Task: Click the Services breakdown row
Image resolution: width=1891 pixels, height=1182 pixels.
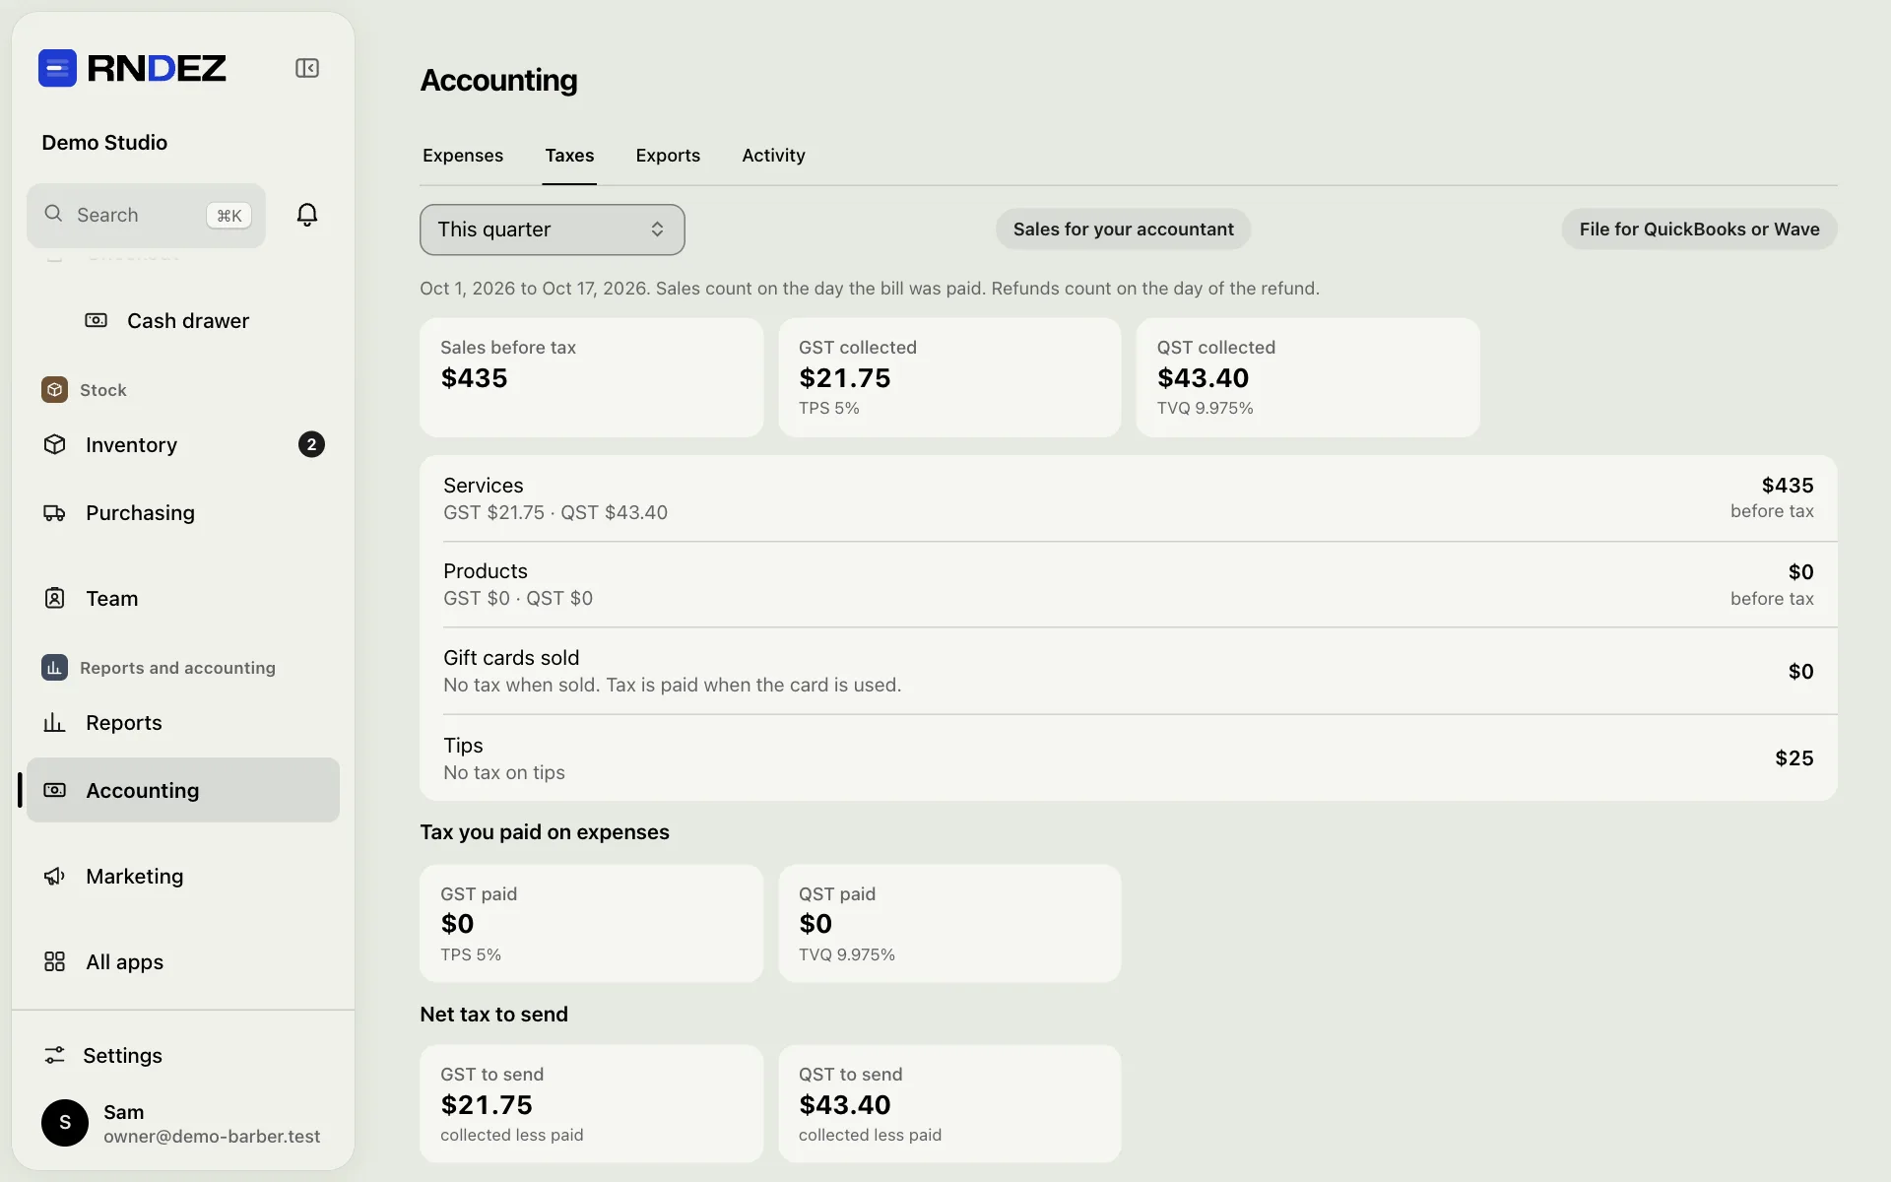Action: point(1129,498)
